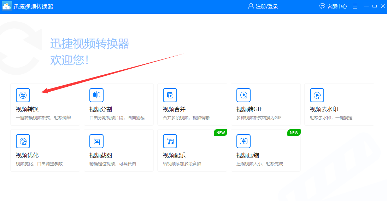Screen dimensions: 387x201
Task: Click the 视频合并 title text
Action: pos(174,109)
